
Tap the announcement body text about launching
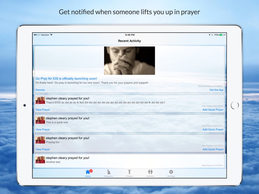click(x=92, y=83)
